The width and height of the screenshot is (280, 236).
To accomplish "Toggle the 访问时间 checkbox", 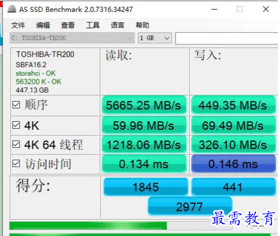I will click(16, 164).
